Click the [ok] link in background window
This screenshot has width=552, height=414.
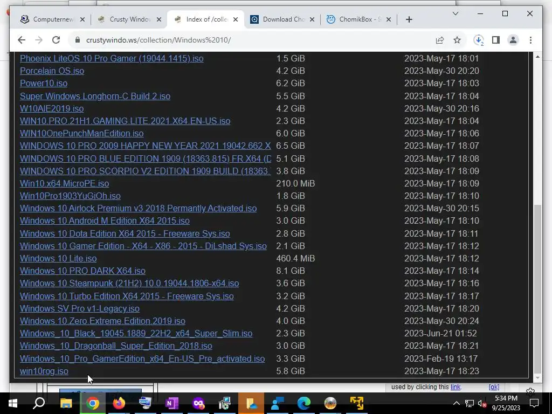[494, 387]
